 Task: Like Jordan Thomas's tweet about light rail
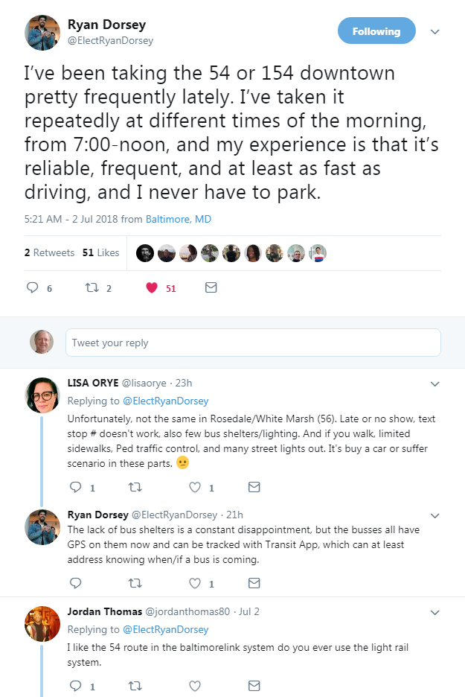tap(195, 686)
